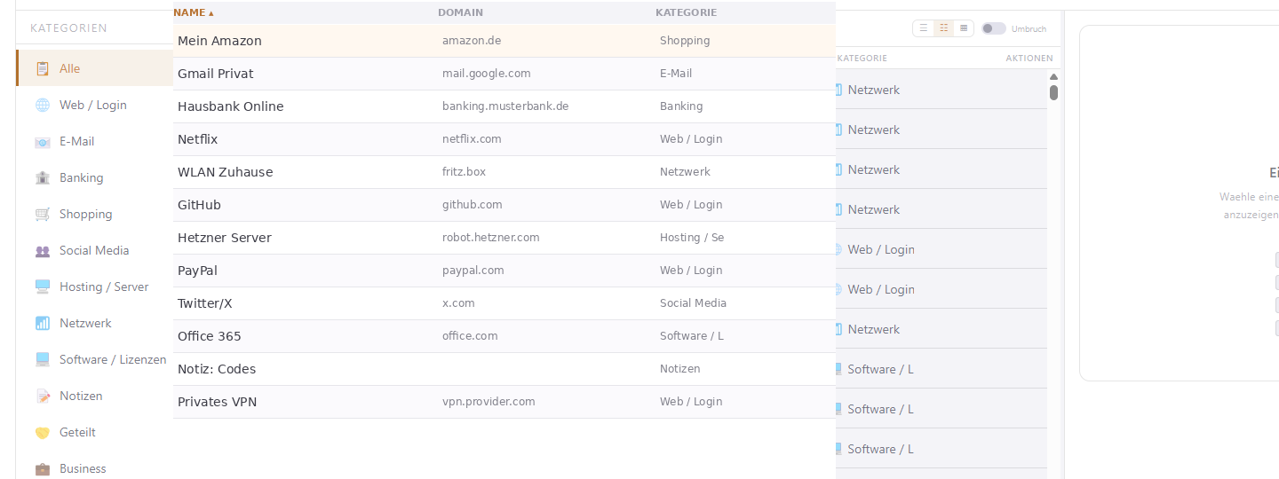Sort by the Kategorie column header
Viewport: 1279px width, 479px height.
(x=686, y=12)
